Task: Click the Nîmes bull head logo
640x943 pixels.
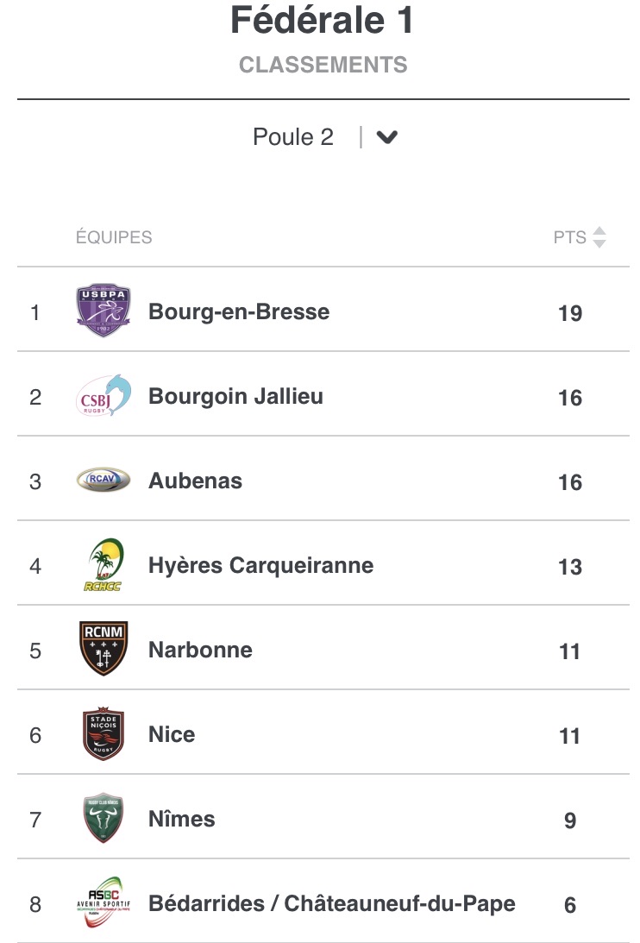Action: pyautogui.click(x=104, y=818)
